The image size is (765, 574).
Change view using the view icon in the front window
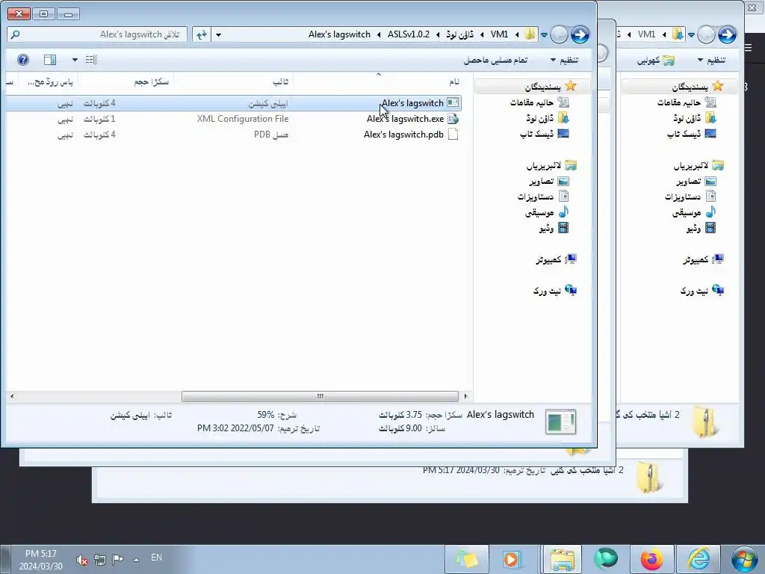tap(91, 60)
